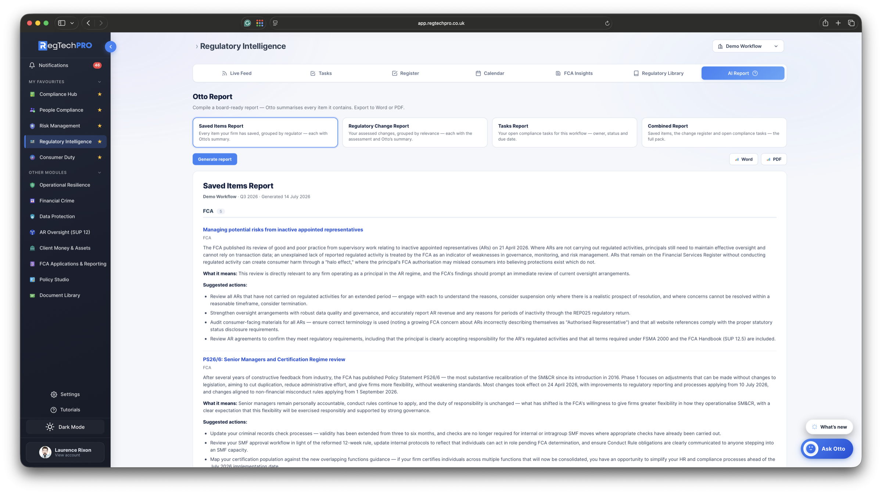Click the Operational Resilience icon
The height and width of the screenshot is (494, 882).
[x=32, y=185]
